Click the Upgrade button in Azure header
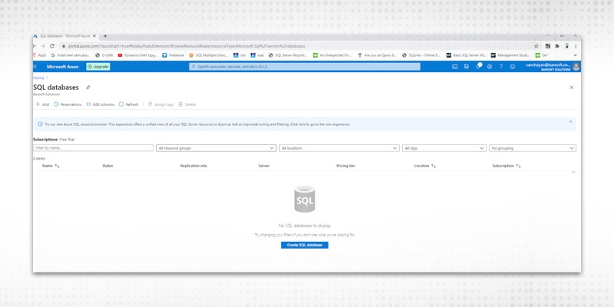This screenshot has height=307, width=614. click(x=98, y=67)
